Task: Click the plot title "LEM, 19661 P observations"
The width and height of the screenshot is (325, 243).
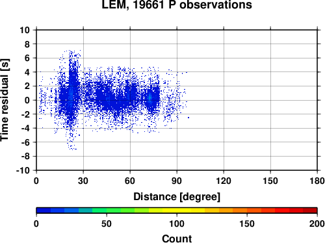Action: 177,5
